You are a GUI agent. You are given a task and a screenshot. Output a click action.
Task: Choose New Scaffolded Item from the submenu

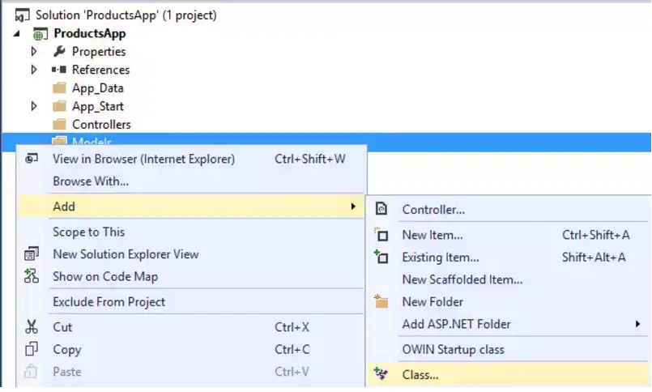click(x=462, y=279)
